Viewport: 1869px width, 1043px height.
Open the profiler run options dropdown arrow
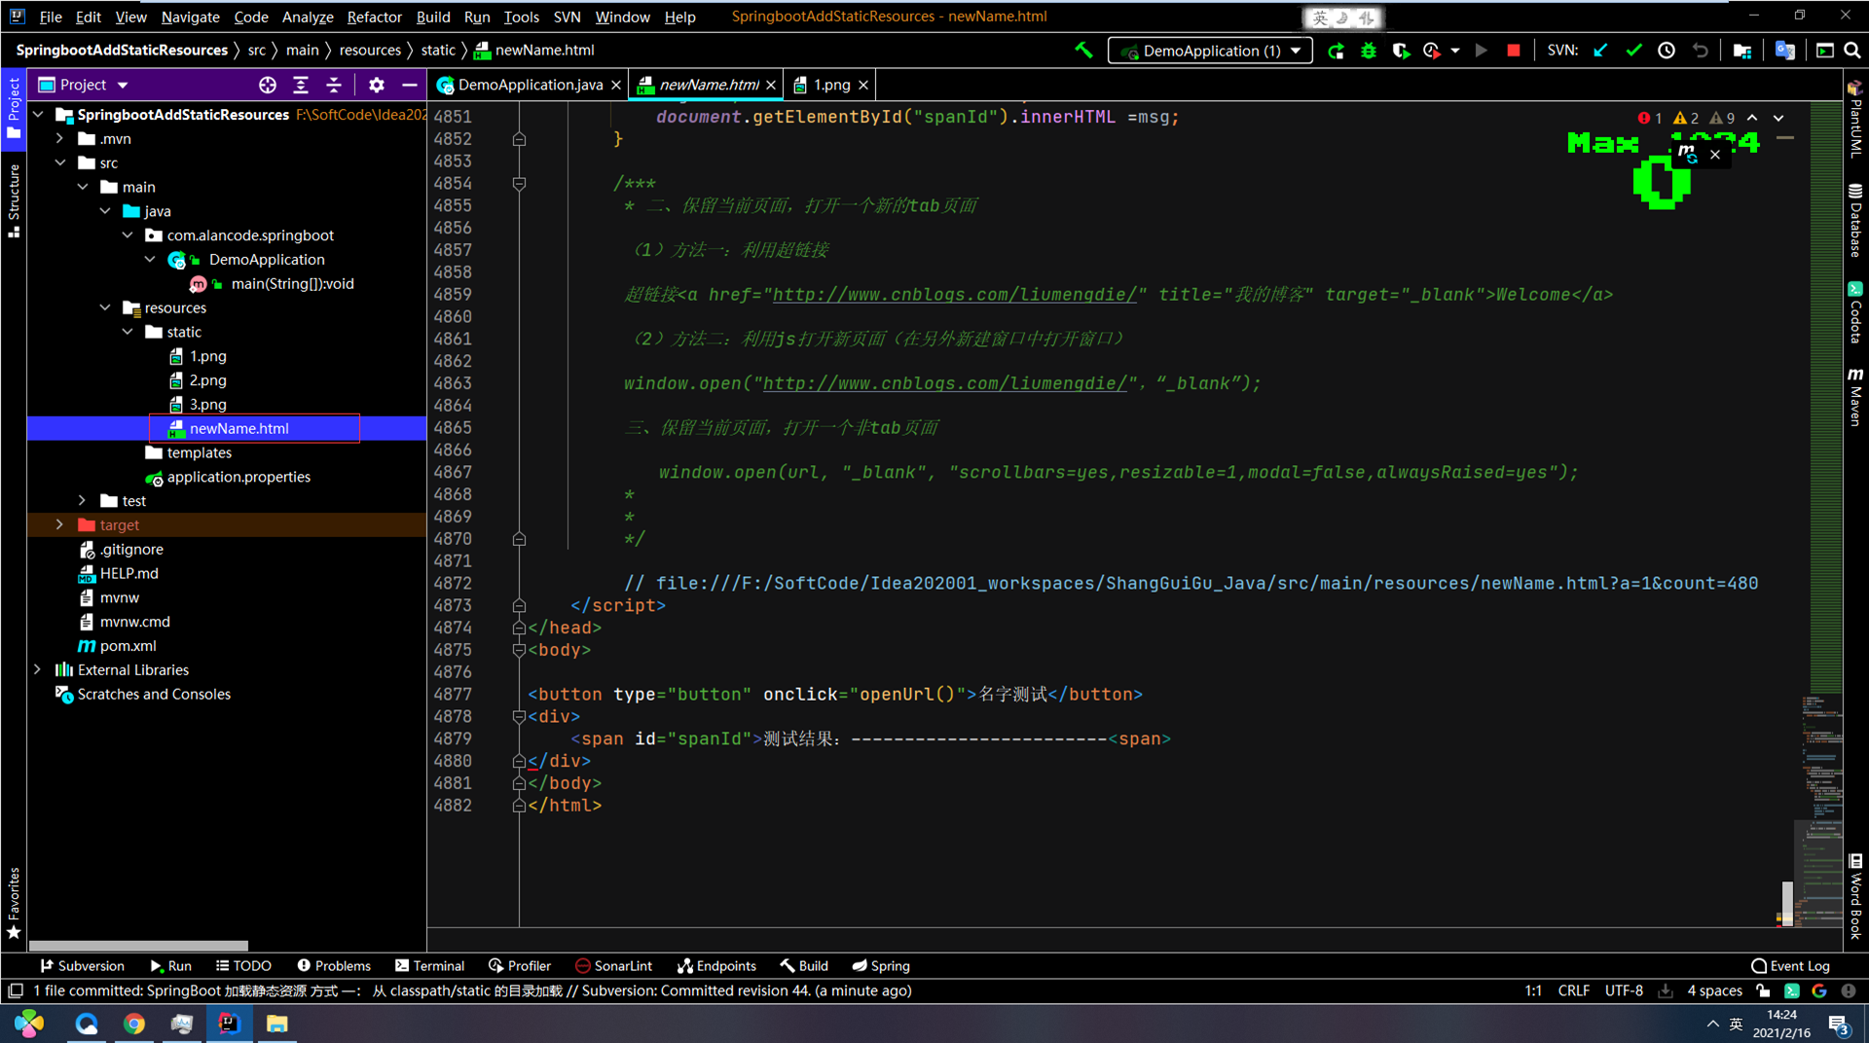[x=1455, y=51]
